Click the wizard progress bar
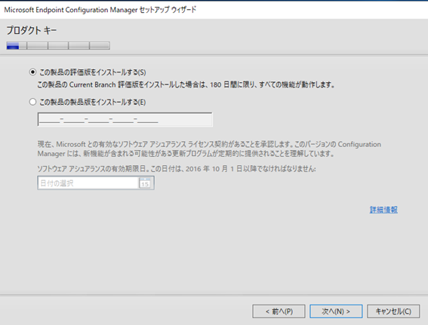Image resolution: width=428 pixels, height=325 pixels. [58, 45]
